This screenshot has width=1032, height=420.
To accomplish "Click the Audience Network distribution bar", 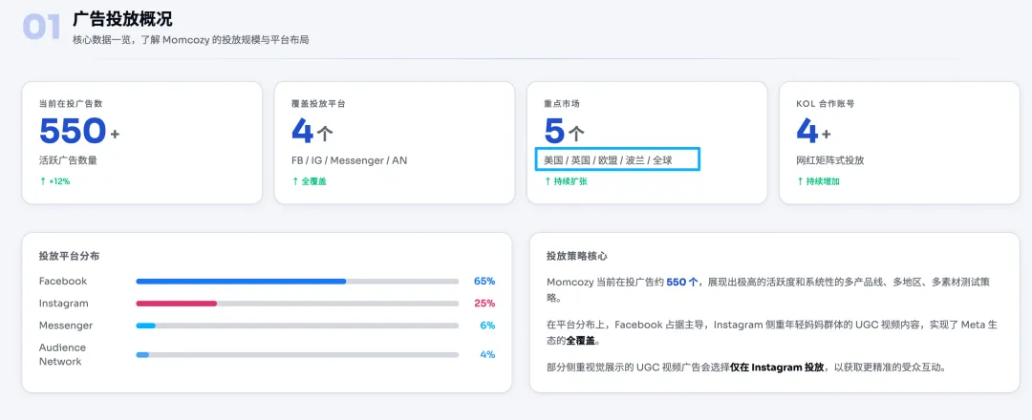I will coord(296,354).
